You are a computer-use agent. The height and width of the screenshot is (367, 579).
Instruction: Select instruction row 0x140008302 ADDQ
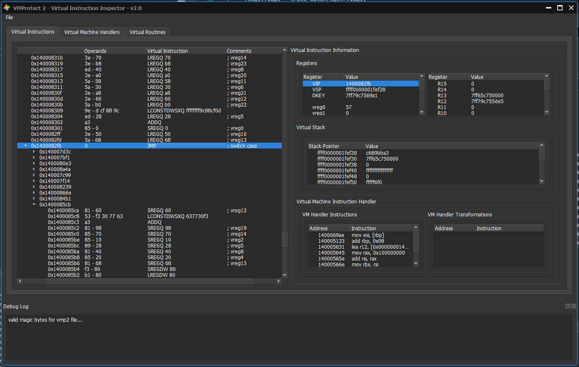(x=149, y=122)
